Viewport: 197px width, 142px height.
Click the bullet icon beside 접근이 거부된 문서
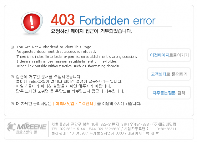12,77
